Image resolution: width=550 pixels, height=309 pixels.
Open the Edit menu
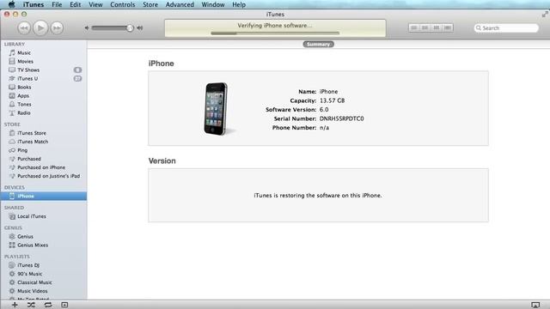(75, 4)
